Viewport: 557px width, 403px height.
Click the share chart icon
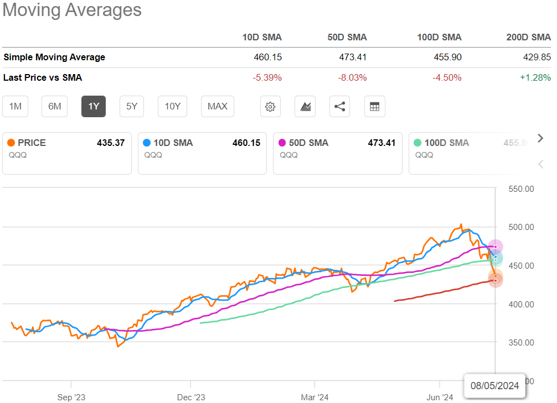tap(339, 107)
